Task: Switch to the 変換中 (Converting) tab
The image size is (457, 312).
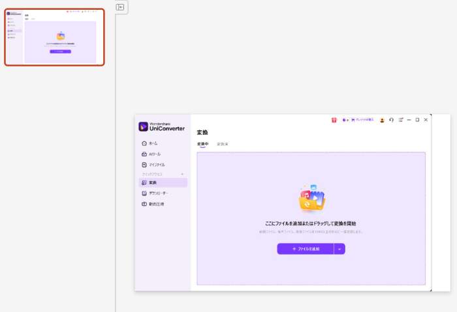Action: tap(202, 144)
